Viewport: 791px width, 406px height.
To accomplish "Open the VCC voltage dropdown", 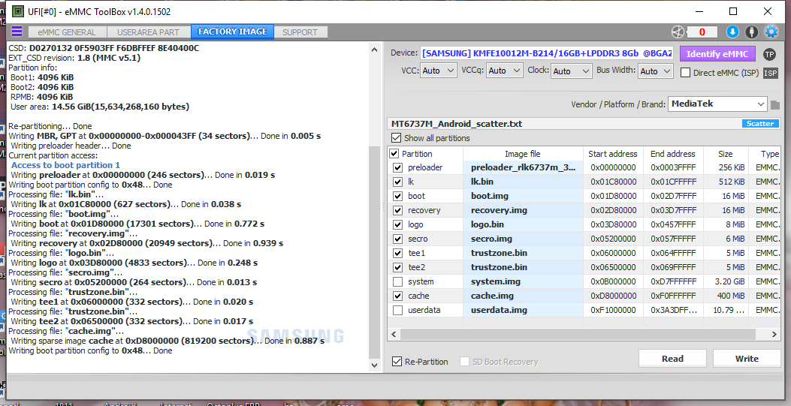I will pyautogui.click(x=439, y=71).
